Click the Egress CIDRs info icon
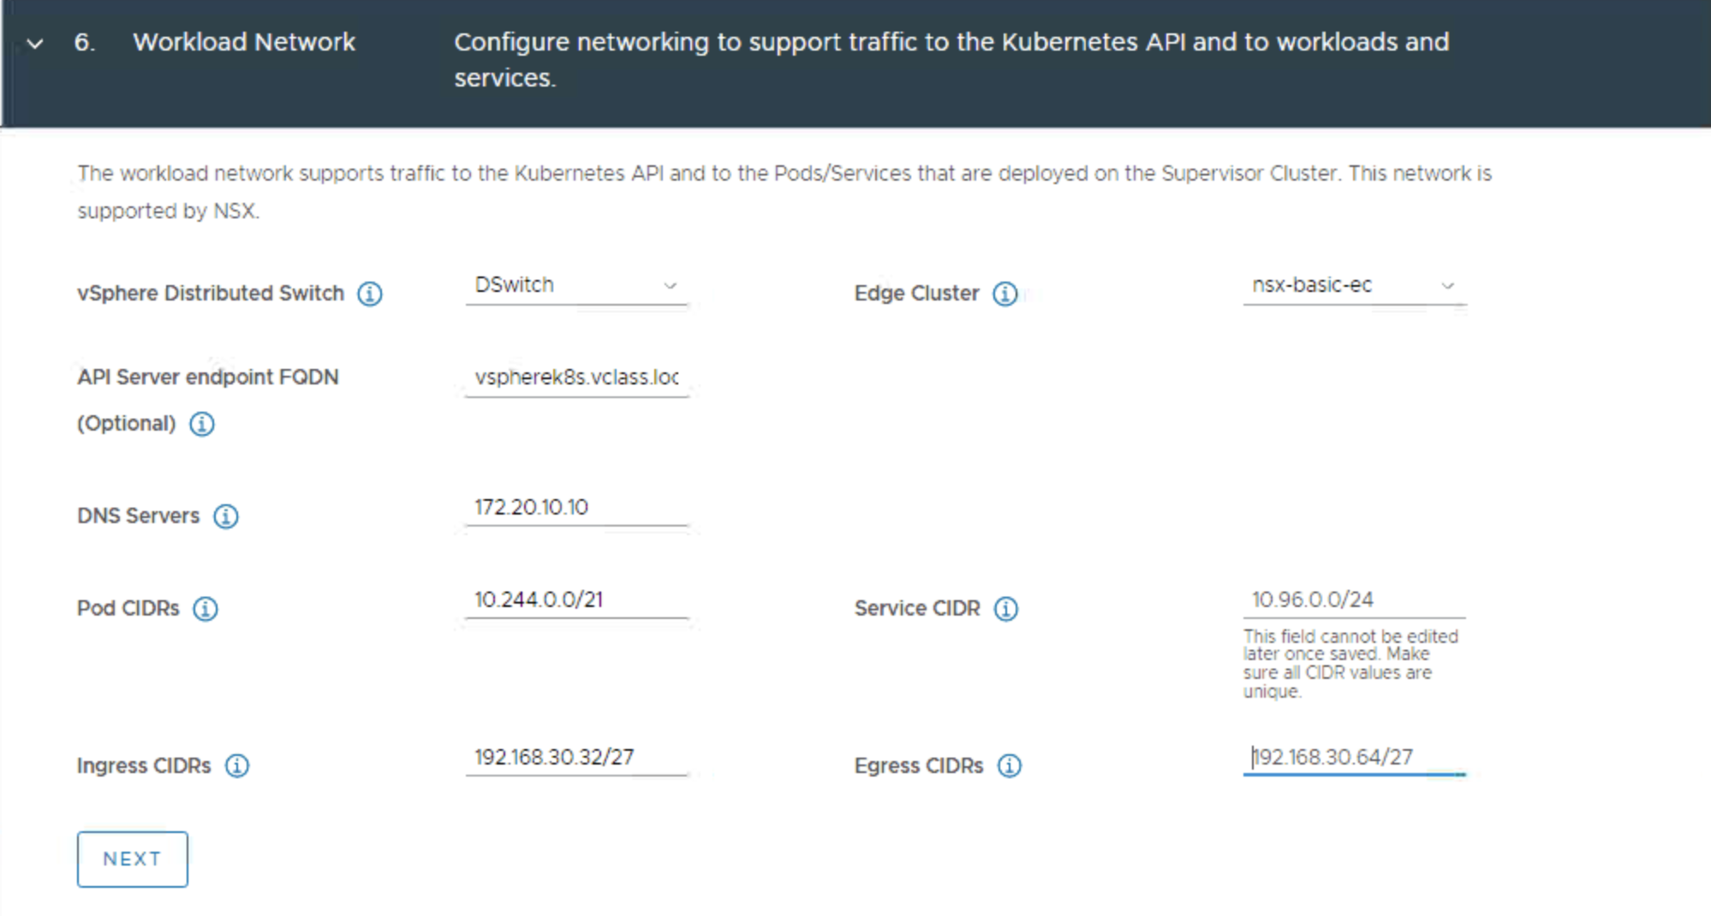The image size is (1711, 916). coord(1011,766)
